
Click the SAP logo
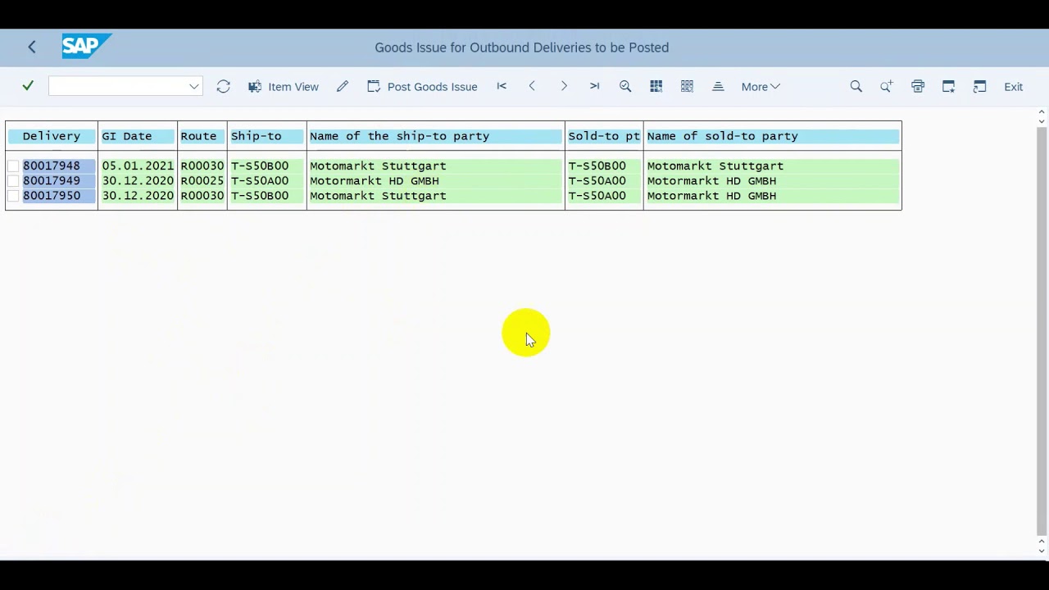coord(87,47)
